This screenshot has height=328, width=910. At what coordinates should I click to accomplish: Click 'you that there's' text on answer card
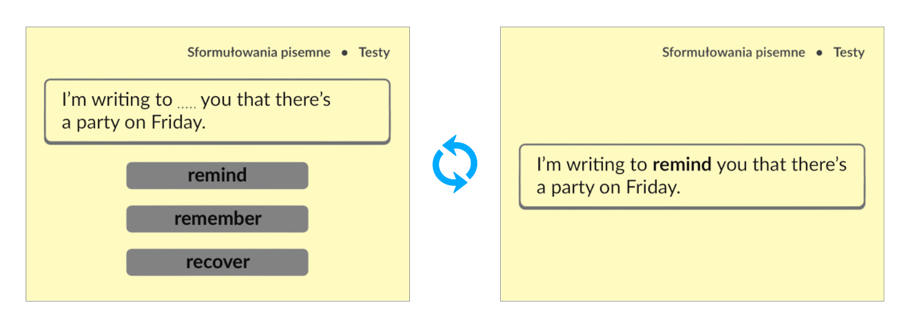(x=781, y=165)
